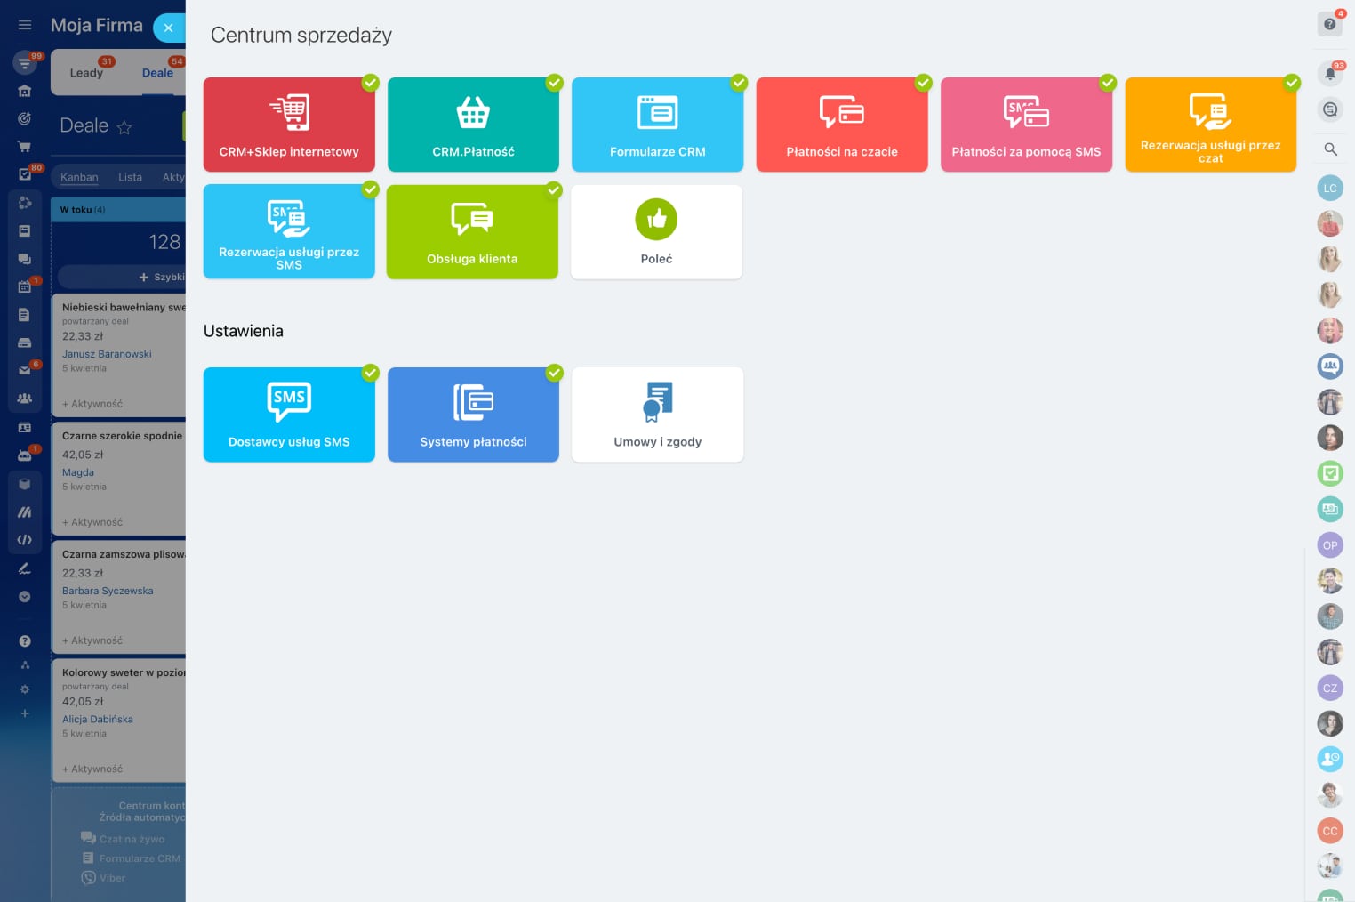Open Płatności za pomocą SMS tile
1355x902 pixels.
point(1026,125)
